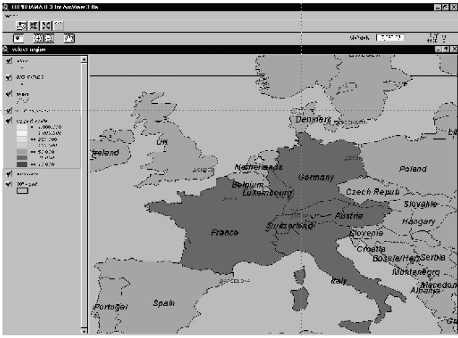The height and width of the screenshot is (338, 458).
Task: Click the select region window's title icon
Action: click(6, 49)
